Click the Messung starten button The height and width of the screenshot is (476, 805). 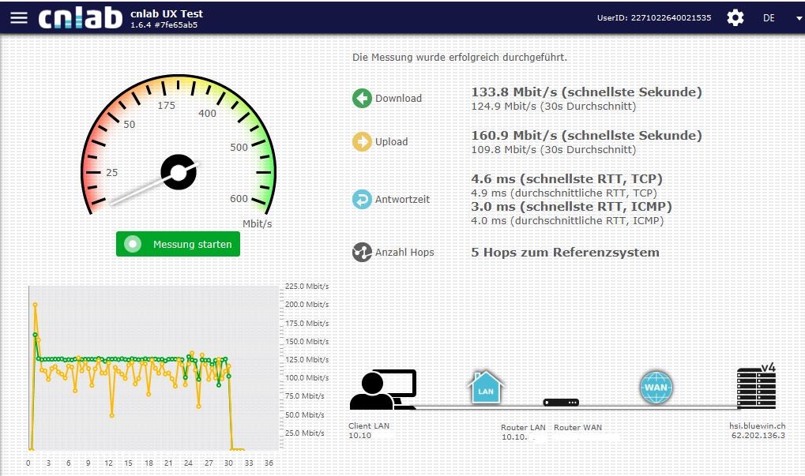[x=177, y=244]
